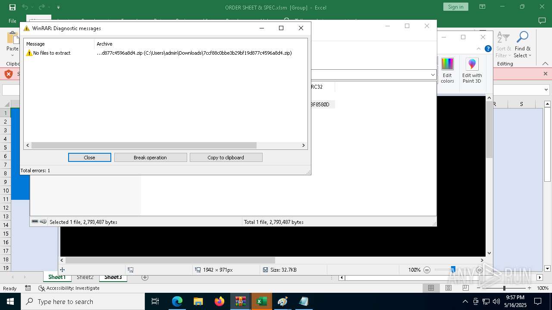
Task: Open Customize Quick Access Toolbar dropdown
Action: [x=58, y=7]
